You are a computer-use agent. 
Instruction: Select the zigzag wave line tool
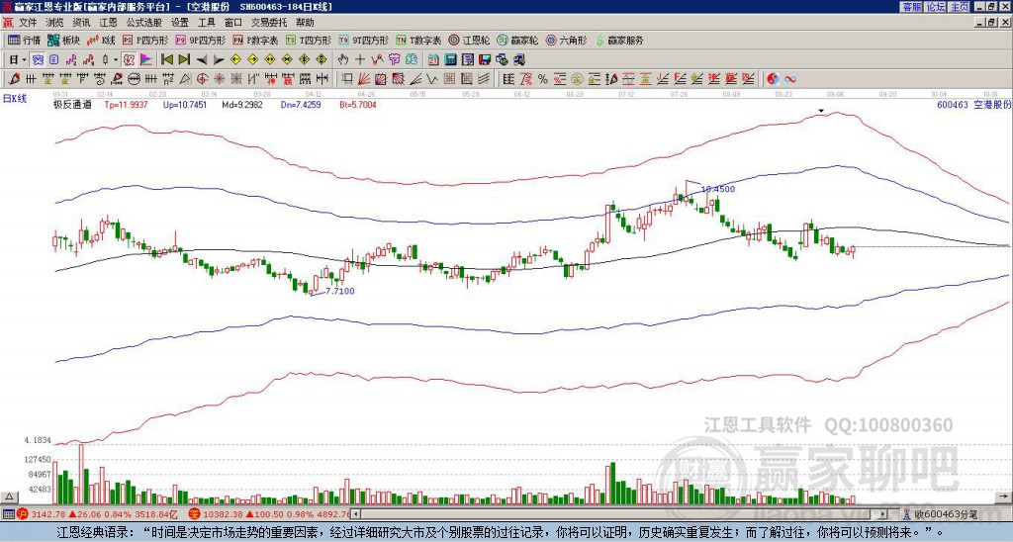[431, 79]
